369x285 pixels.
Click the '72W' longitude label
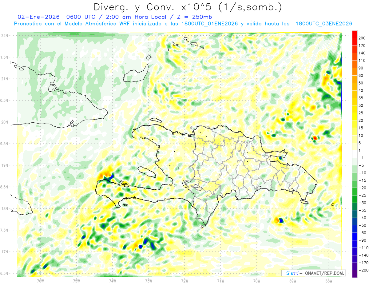pos(184,281)
